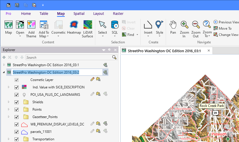Uncheck the Transportation group checkbox
This screenshot has width=239, height=142.
click(x=17, y=139)
